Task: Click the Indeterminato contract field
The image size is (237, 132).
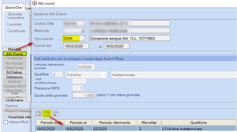Action: coord(174,75)
